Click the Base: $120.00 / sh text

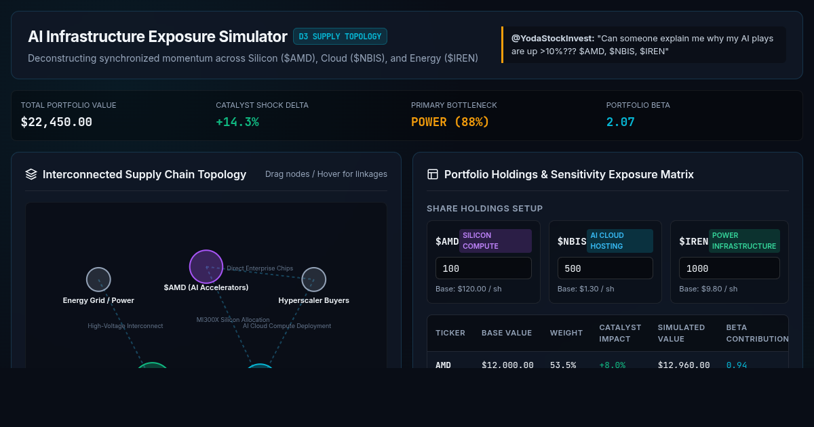tap(469, 289)
